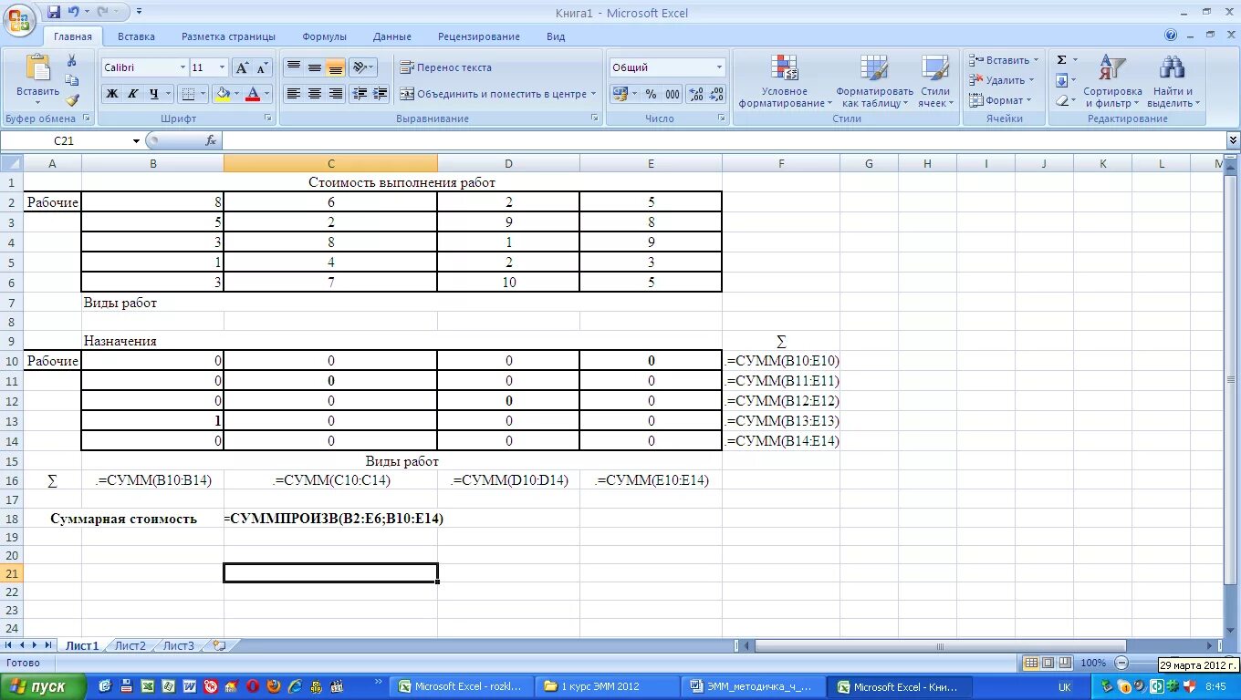This screenshot has width=1241, height=700.
Task: Open Стили ячеек gallery
Action: coord(935,81)
